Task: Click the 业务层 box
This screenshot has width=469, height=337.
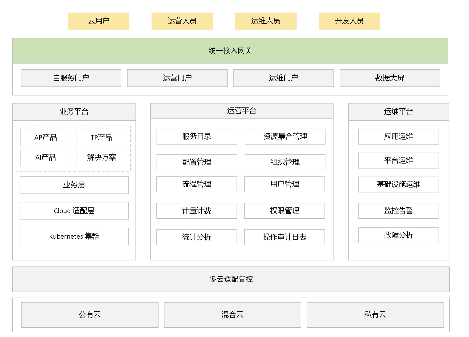Action: [74, 185]
